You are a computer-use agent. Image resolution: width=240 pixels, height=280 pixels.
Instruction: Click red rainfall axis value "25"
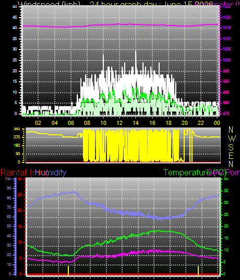(20, 195)
